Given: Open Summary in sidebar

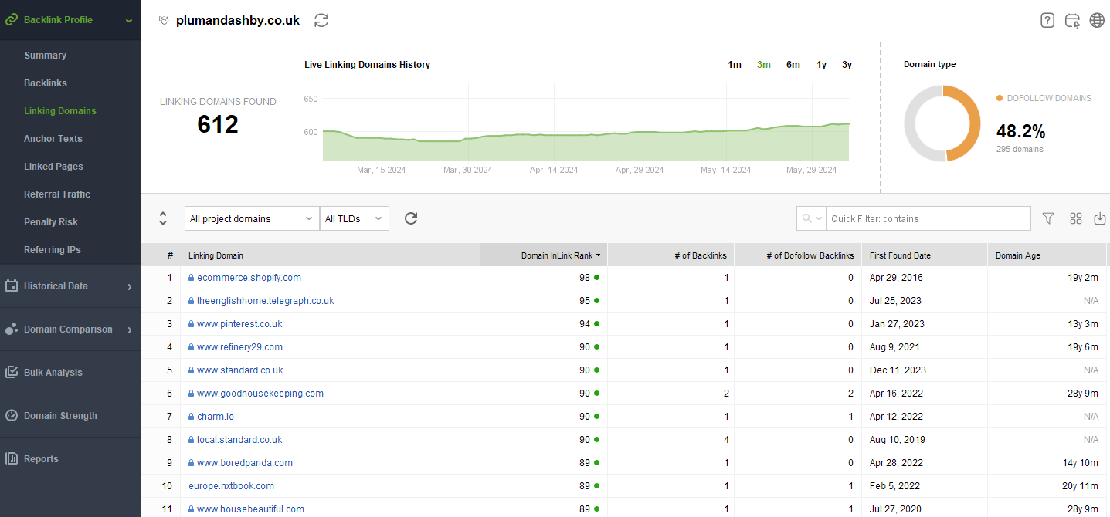Looking at the screenshot, I should 45,56.
